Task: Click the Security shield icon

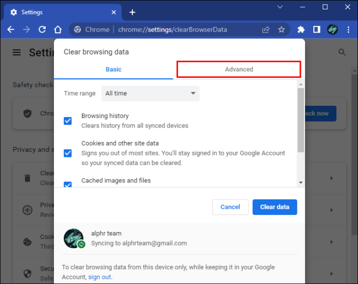Action: click(27, 274)
